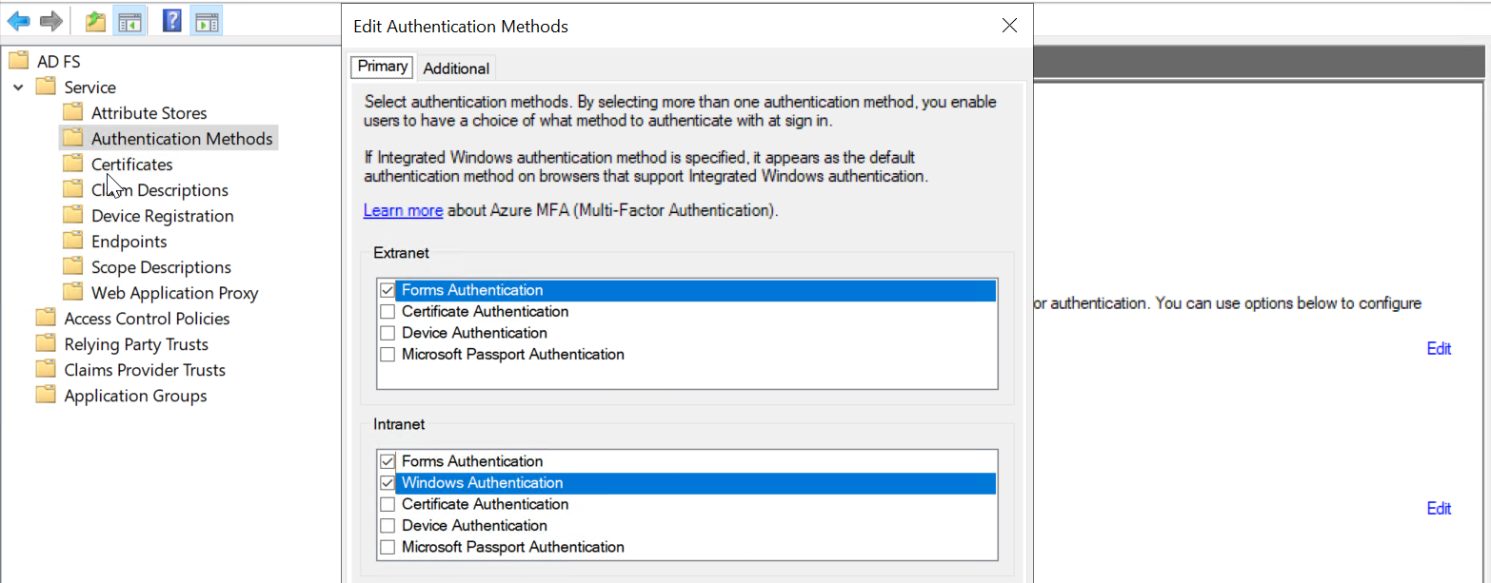1491x583 pixels.
Task: Tick Extranet Microsoft Passport Authentication checkbox
Action: click(x=388, y=355)
